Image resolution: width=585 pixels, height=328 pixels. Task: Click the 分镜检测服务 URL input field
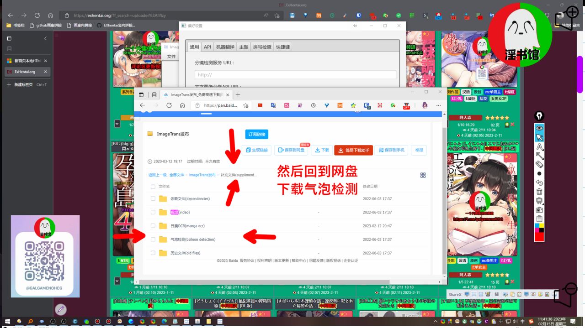click(x=295, y=75)
